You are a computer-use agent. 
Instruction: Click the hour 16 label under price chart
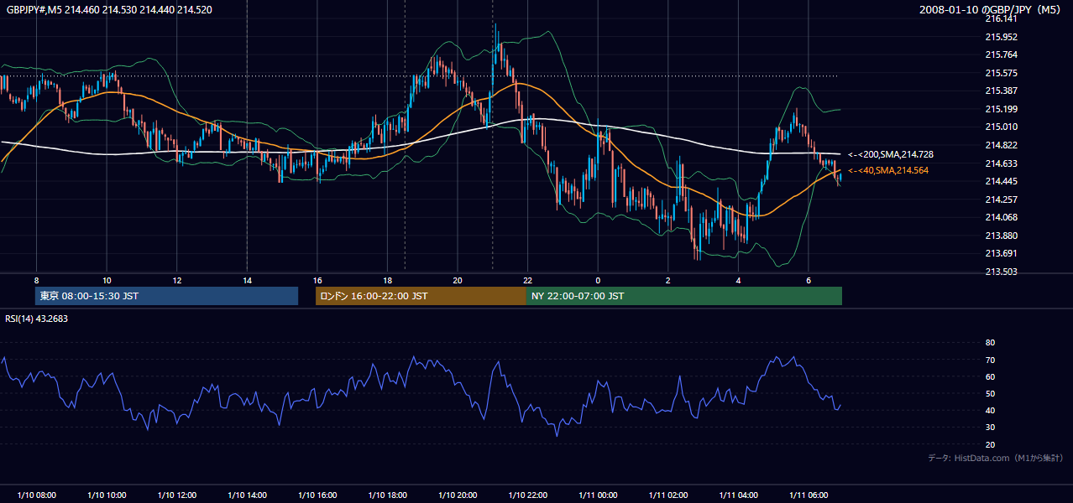pyautogui.click(x=317, y=280)
